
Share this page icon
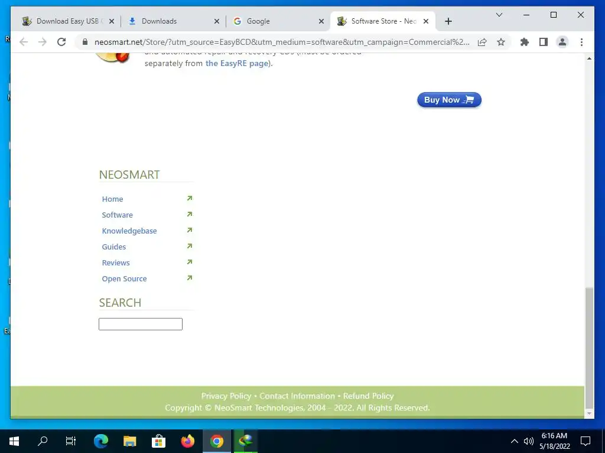click(482, 42)
